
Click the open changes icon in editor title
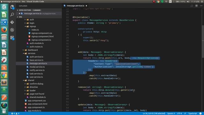[192, 6]
